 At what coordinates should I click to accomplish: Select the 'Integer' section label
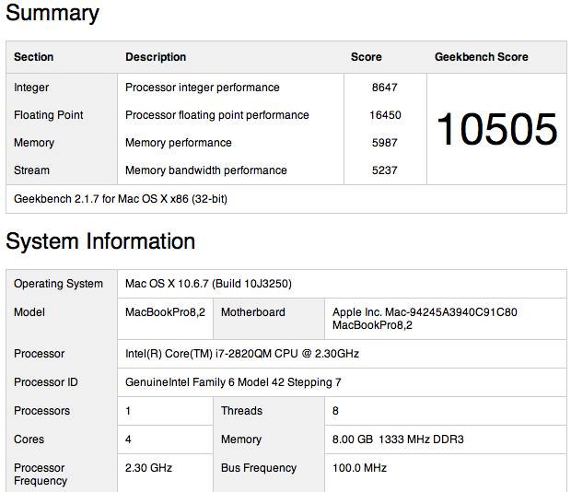pyautogui.click(x=31, y=88)
